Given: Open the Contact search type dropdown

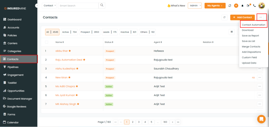Looking at the screenshot, I should click(50, 6).
